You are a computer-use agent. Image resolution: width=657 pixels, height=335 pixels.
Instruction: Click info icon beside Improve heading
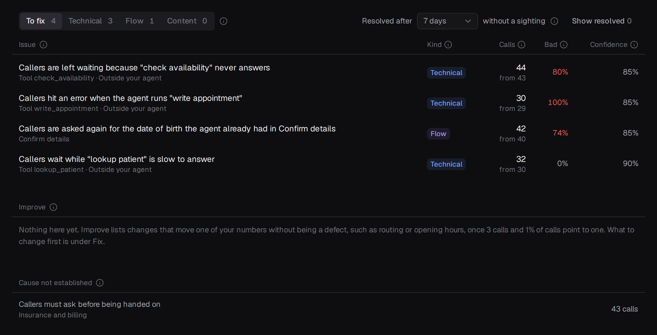tap(53, 207)
